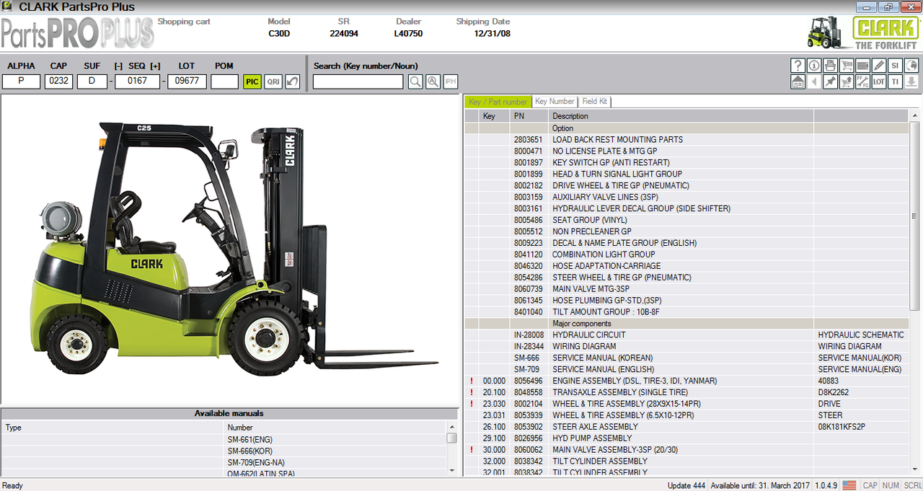Screen dimensions: 923x491
Task: Select SM-661(ENG) in Available manuals
Action: [224, 440]
